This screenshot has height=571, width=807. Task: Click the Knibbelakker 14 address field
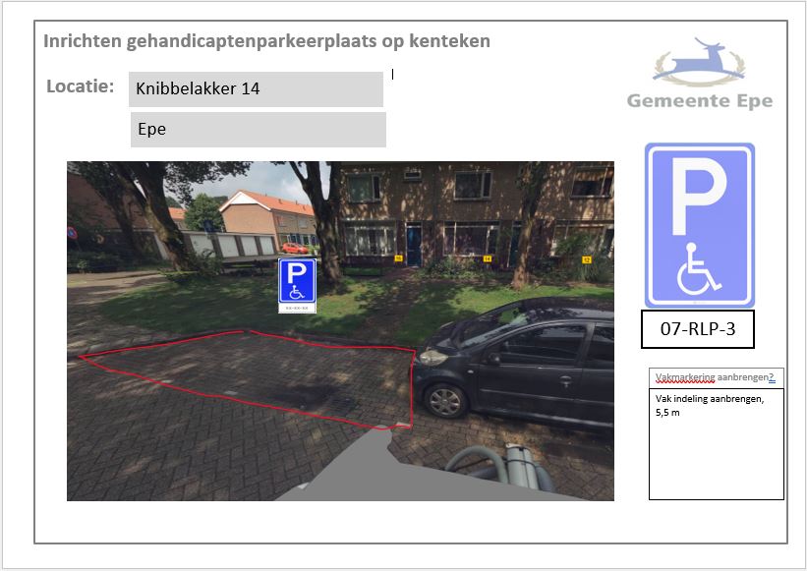pyautogui.click(x=256, y=89)
